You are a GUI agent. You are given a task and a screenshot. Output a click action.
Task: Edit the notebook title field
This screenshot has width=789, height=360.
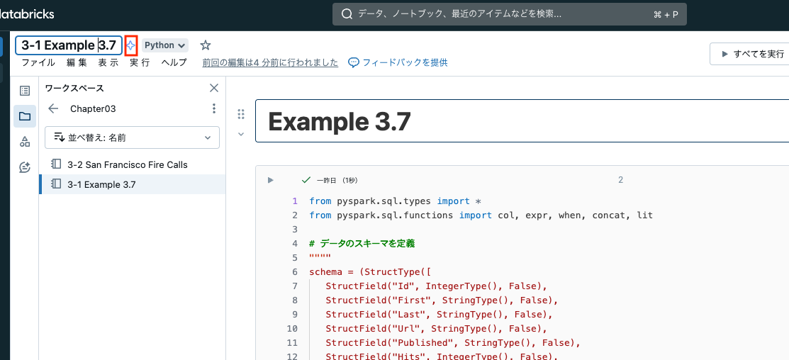click(x=69, y=45)
